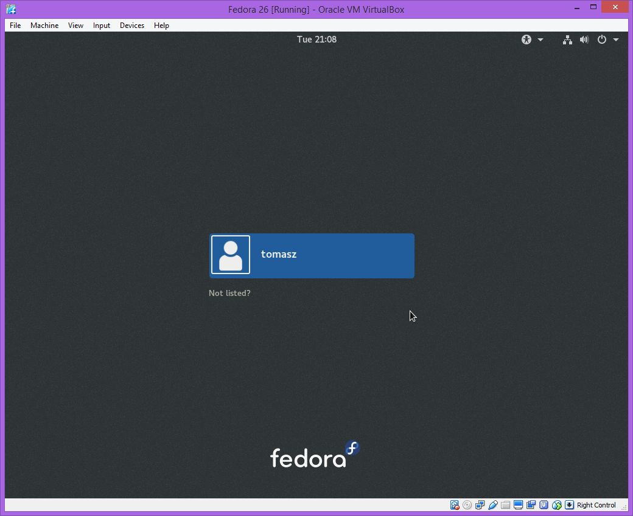Click the shared folders status icon
Viewport: 633px width, 516px height.
pos(505,505)
